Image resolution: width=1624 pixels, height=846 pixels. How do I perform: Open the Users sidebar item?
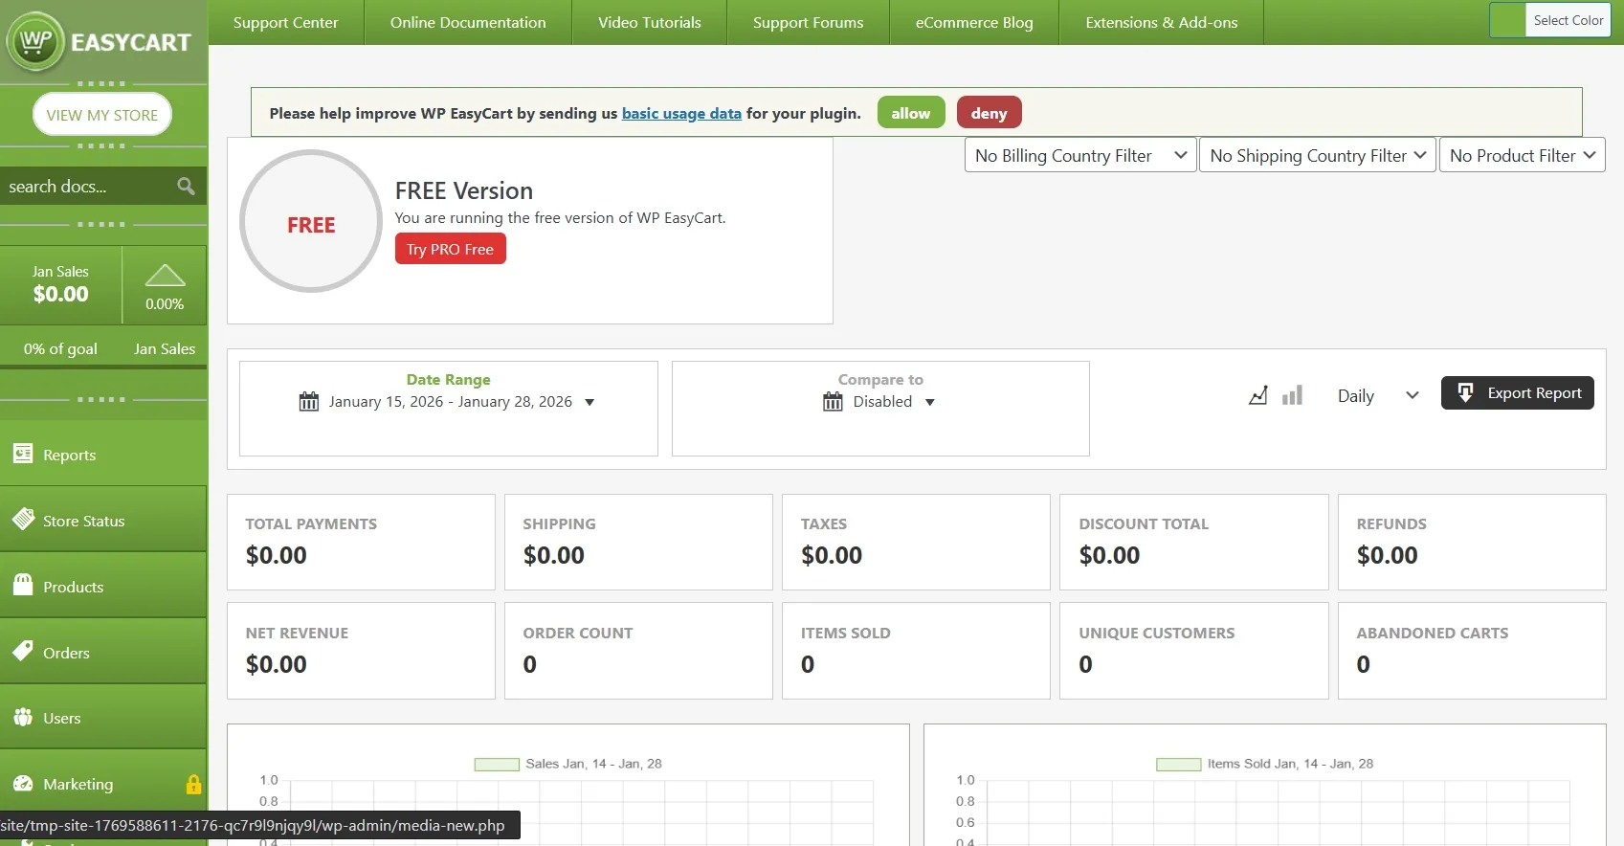(x=103, y=717)
